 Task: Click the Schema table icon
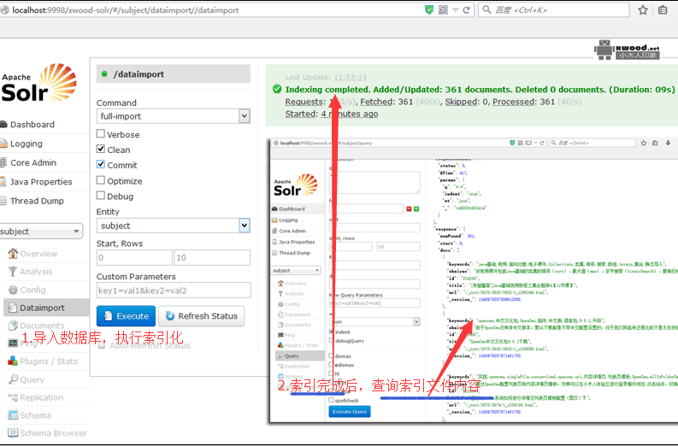pos(13,415)
